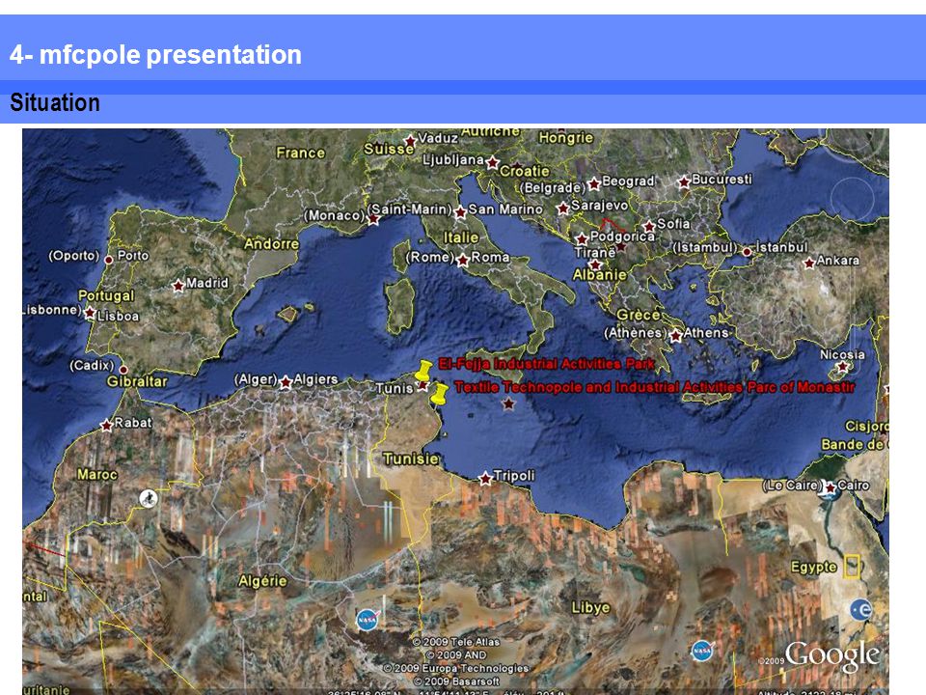The height and width of the screenshot is (695, 926).
Task: Click the unlabeled star marker south of Sicily
Action: pos(508,404)
